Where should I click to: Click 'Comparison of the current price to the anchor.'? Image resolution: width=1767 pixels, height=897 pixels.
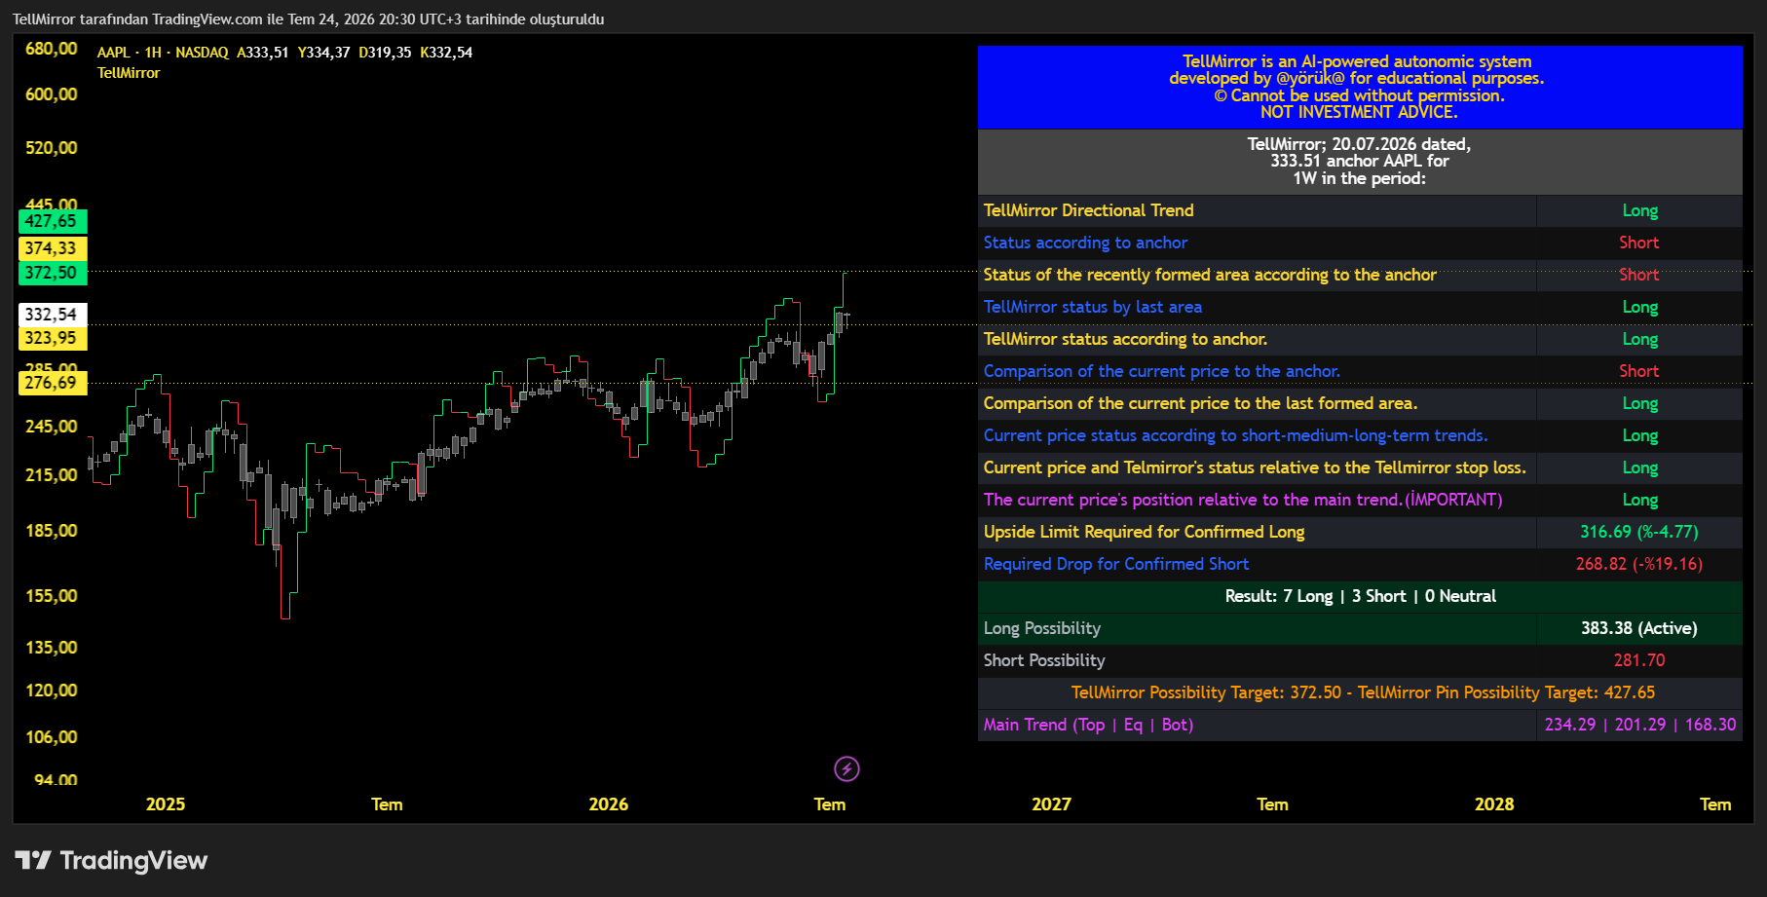point(1161,371)
